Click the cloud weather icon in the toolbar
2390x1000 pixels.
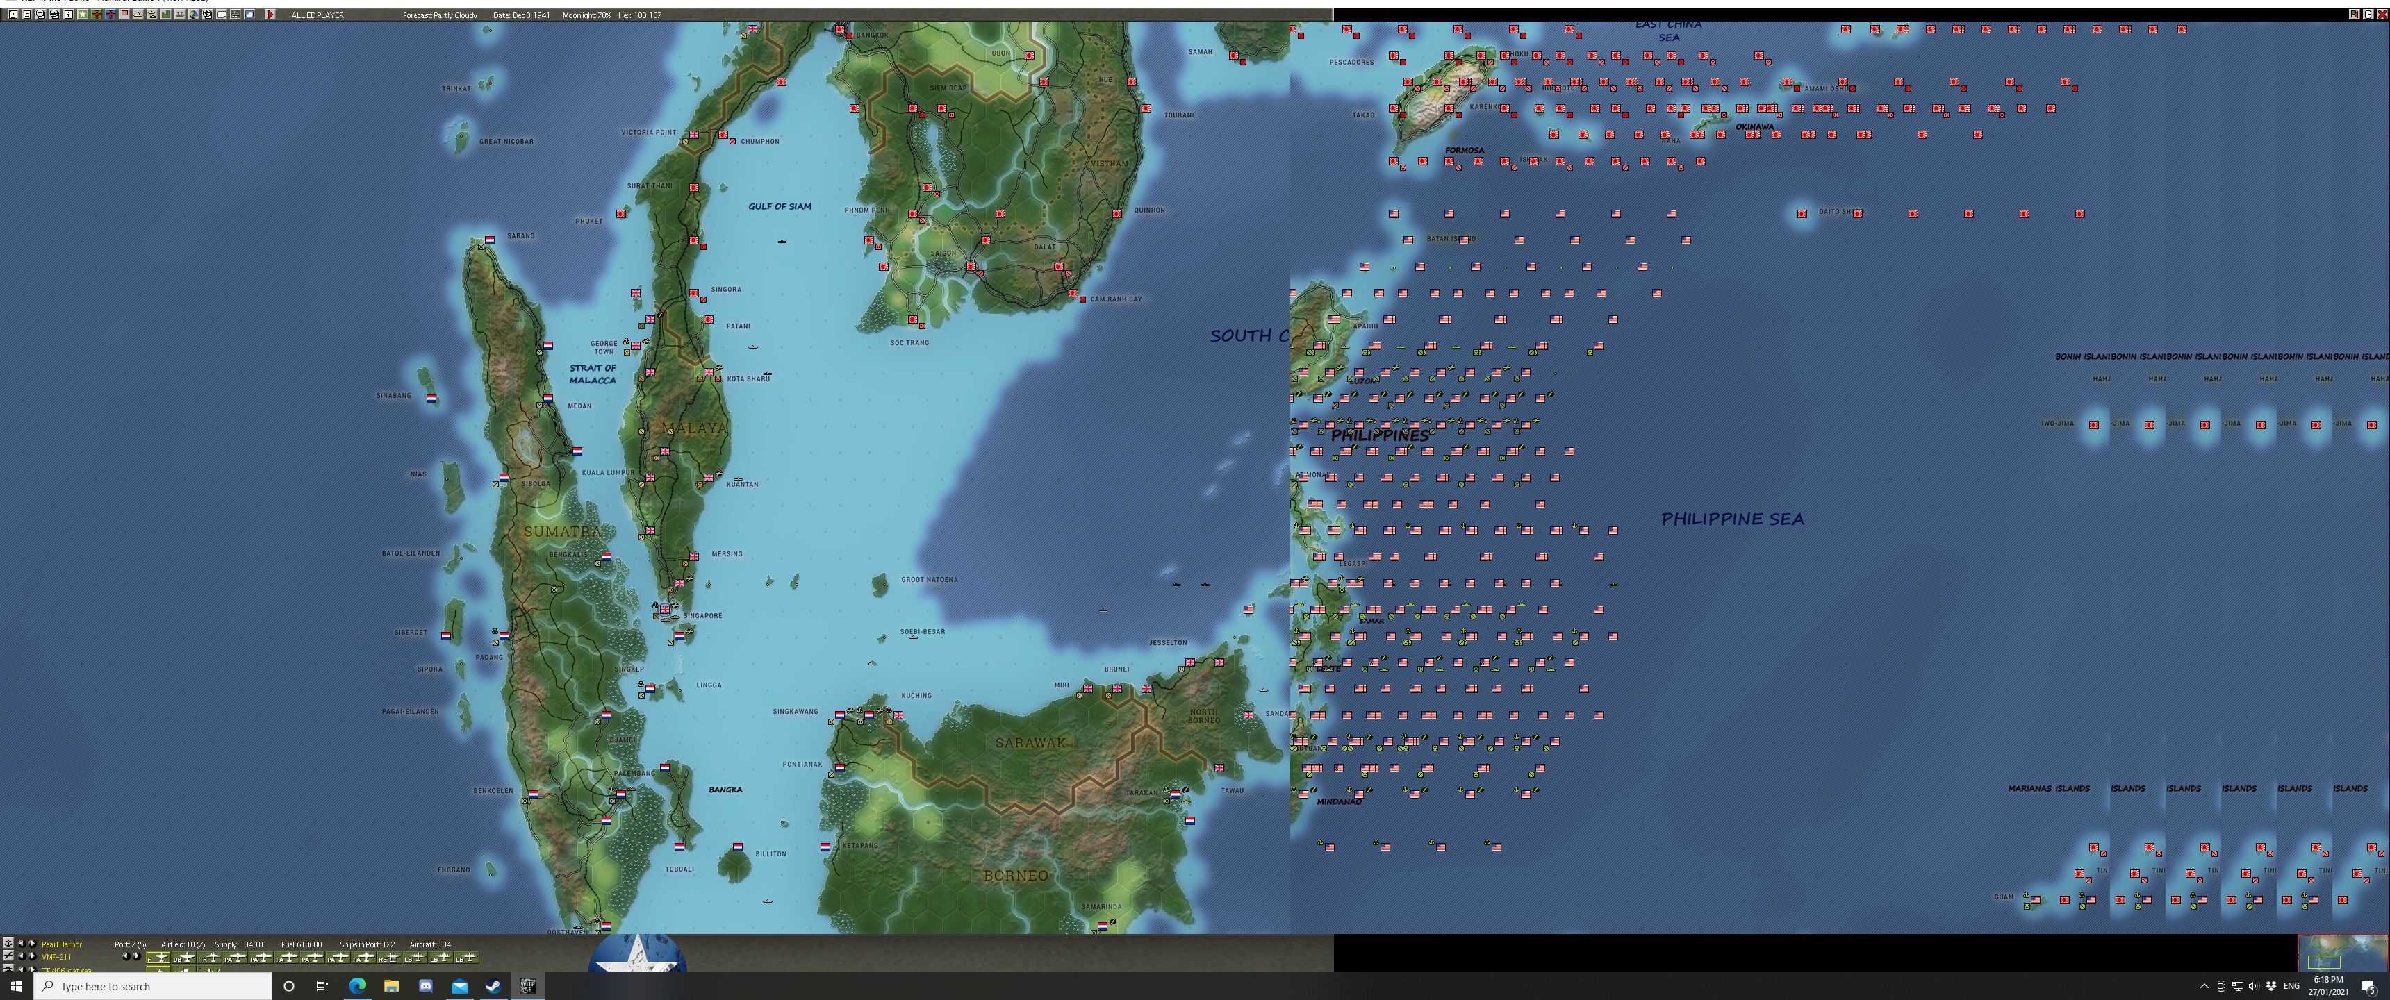(x=249, y=15)
